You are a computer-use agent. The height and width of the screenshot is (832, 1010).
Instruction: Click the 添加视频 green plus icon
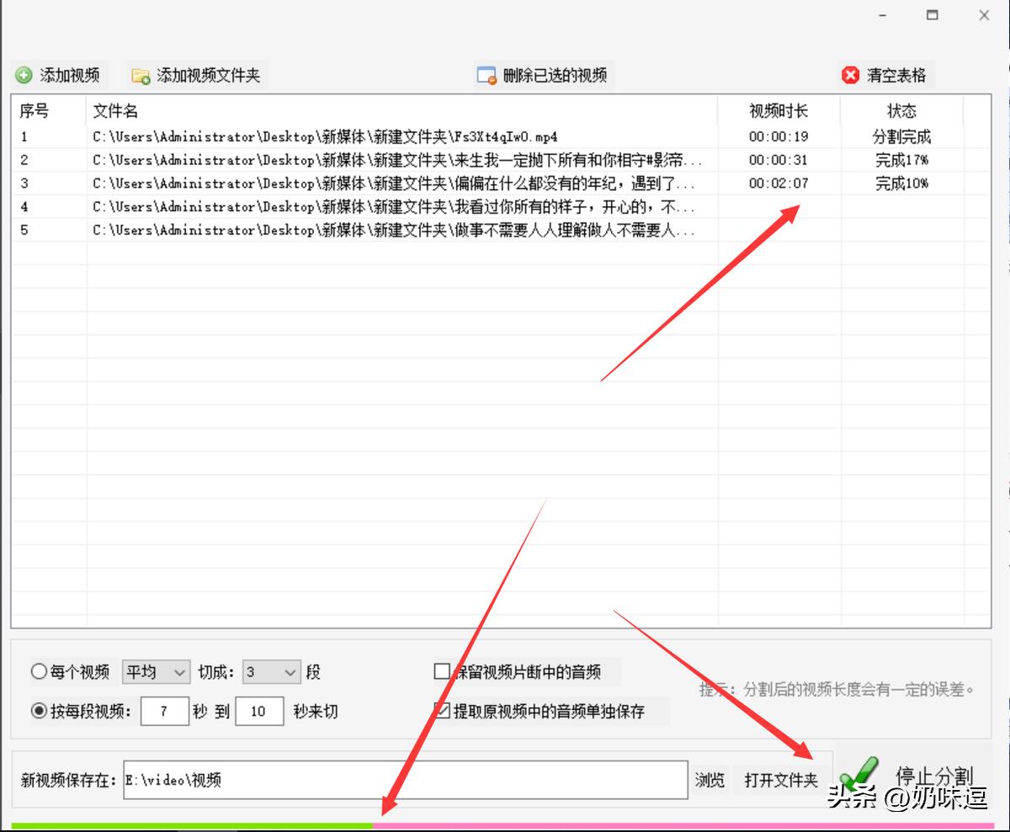click(23, 74)
